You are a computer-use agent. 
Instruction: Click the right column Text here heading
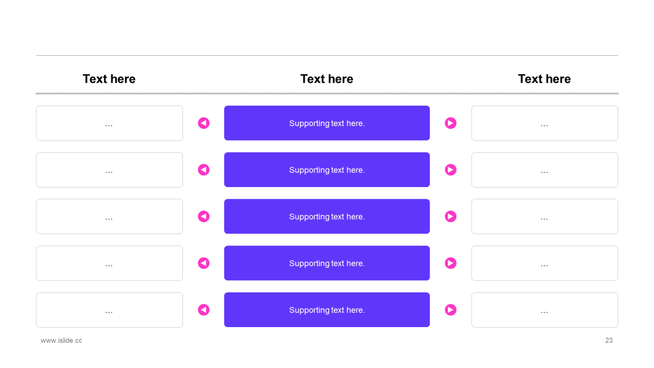pos(544,79)
